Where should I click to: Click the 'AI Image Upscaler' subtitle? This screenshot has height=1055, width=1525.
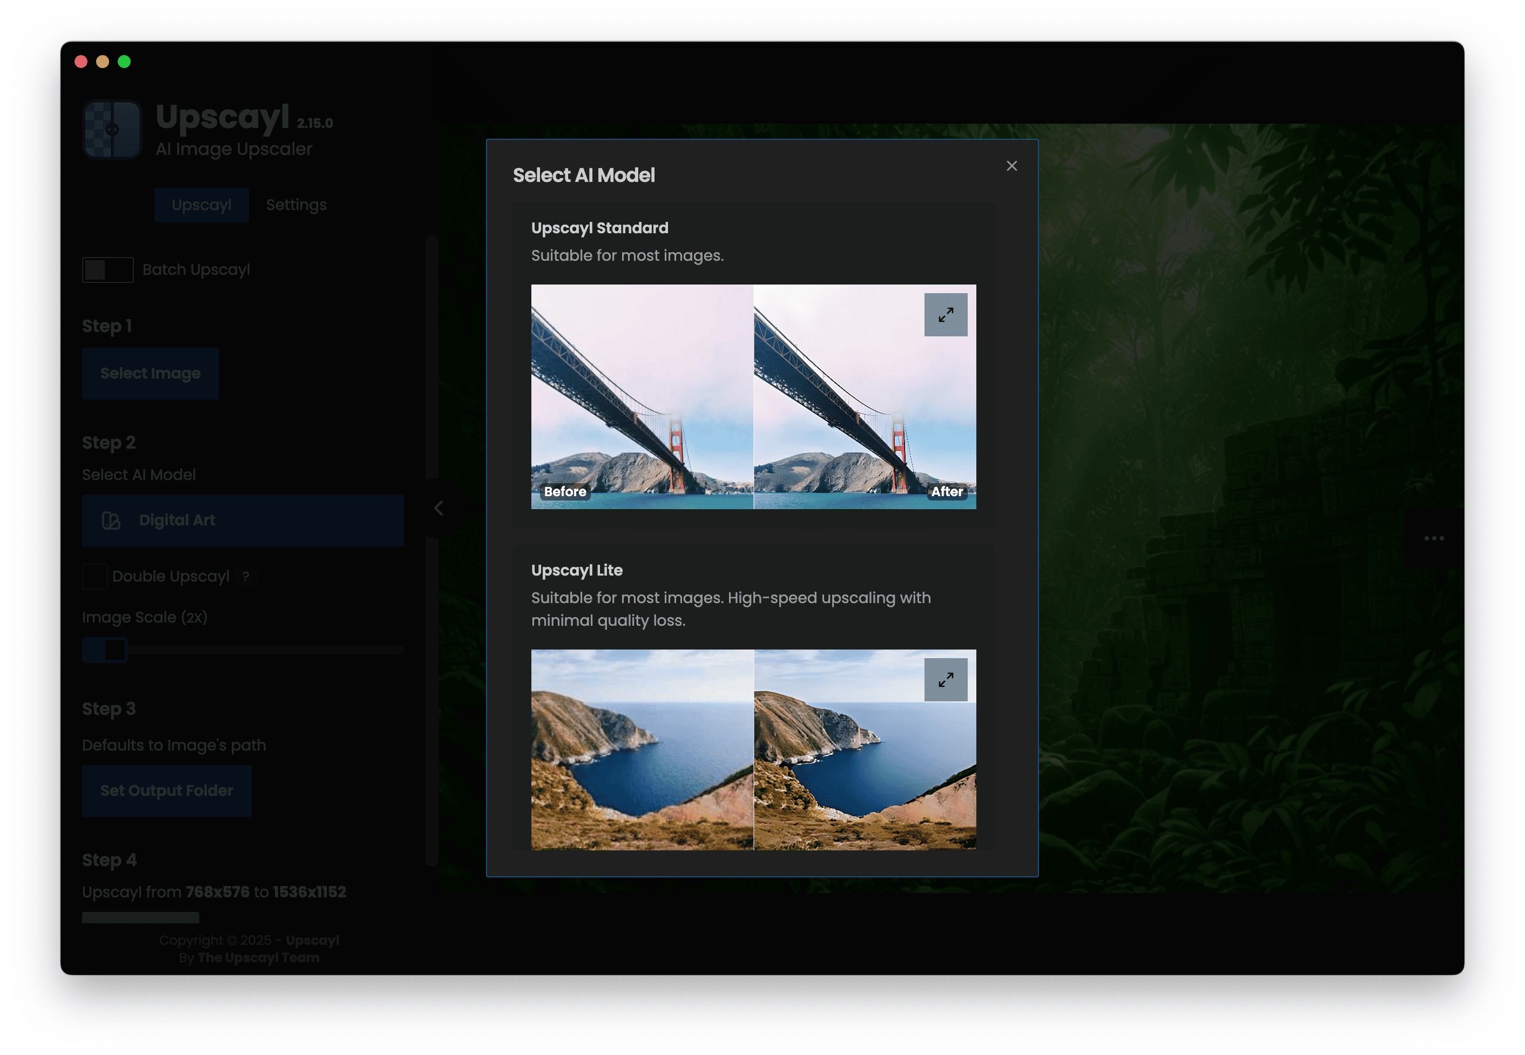click(234, 150)
